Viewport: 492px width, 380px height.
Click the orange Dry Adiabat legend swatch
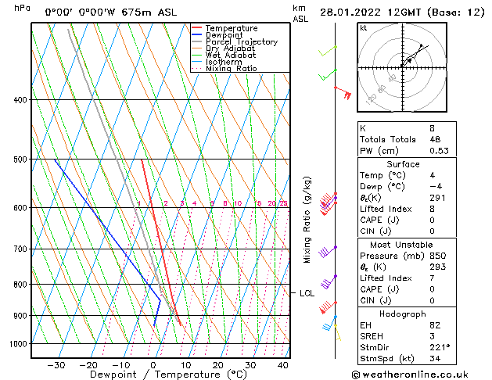[x=197, y=48]
